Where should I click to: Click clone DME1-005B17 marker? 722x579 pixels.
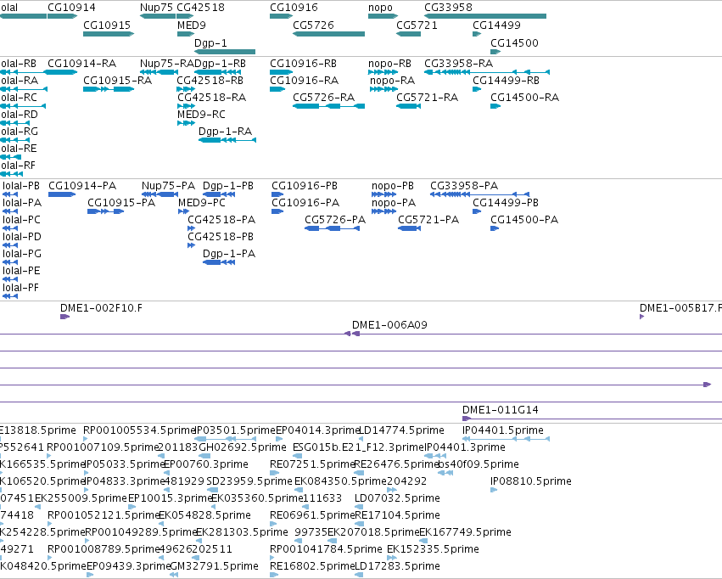[642, 317]
